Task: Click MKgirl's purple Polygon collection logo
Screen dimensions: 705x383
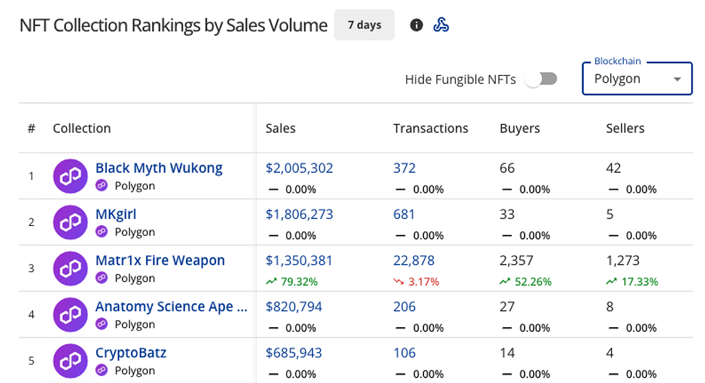Action: (x=70, y=222)
